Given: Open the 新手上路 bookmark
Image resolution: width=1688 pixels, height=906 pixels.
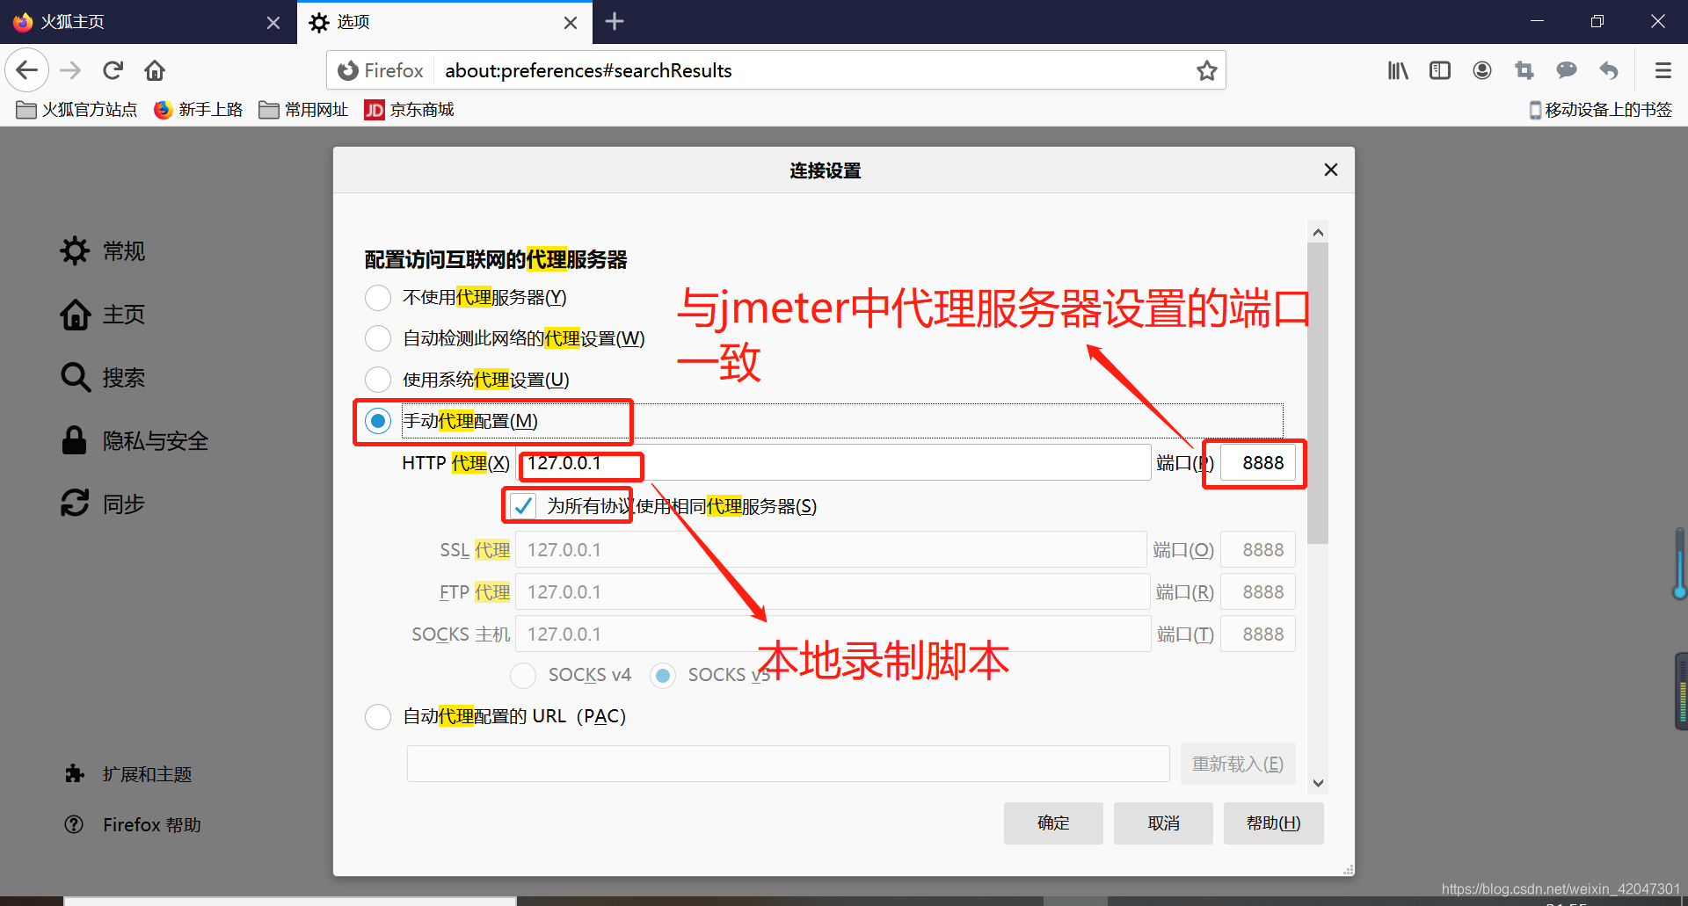Looking at the screenshot, I should pyautogui.click(x=199, y=110).
